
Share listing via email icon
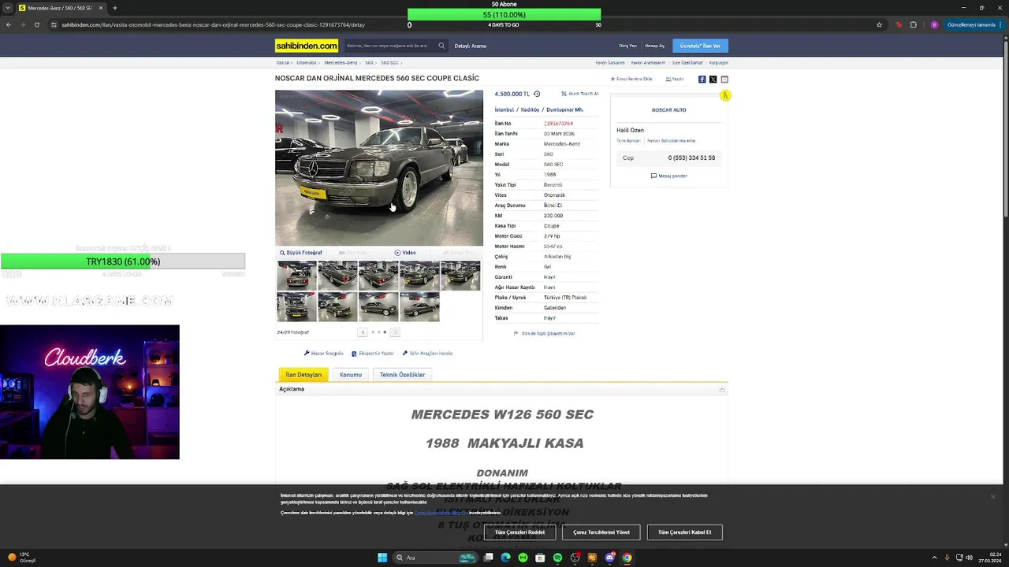724,80
